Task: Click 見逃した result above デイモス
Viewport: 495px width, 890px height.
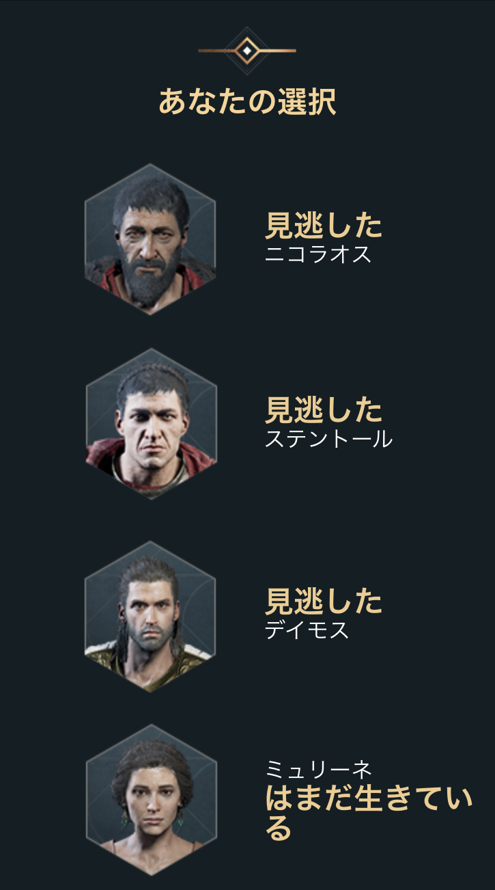Action: [x=324, y=601]
